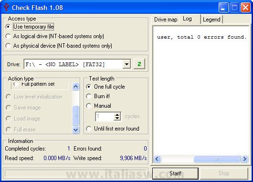Switch to the Drive map tab
Screen dimensions: 253x182
[x=166, y=20]
